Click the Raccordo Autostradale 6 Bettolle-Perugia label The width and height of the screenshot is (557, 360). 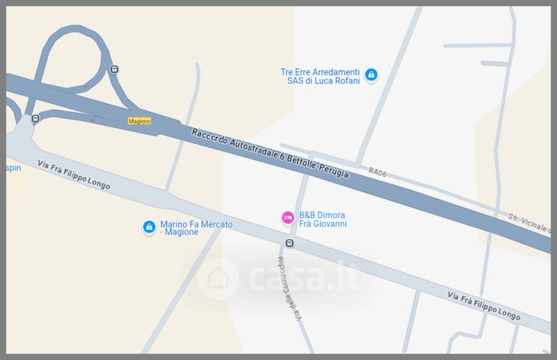tap(270, 153)
